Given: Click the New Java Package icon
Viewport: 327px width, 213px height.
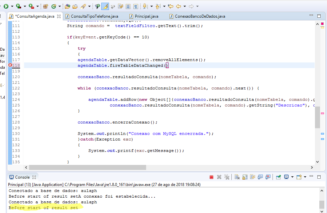Looking at the screenshot, I should click(x=46, y=6).
